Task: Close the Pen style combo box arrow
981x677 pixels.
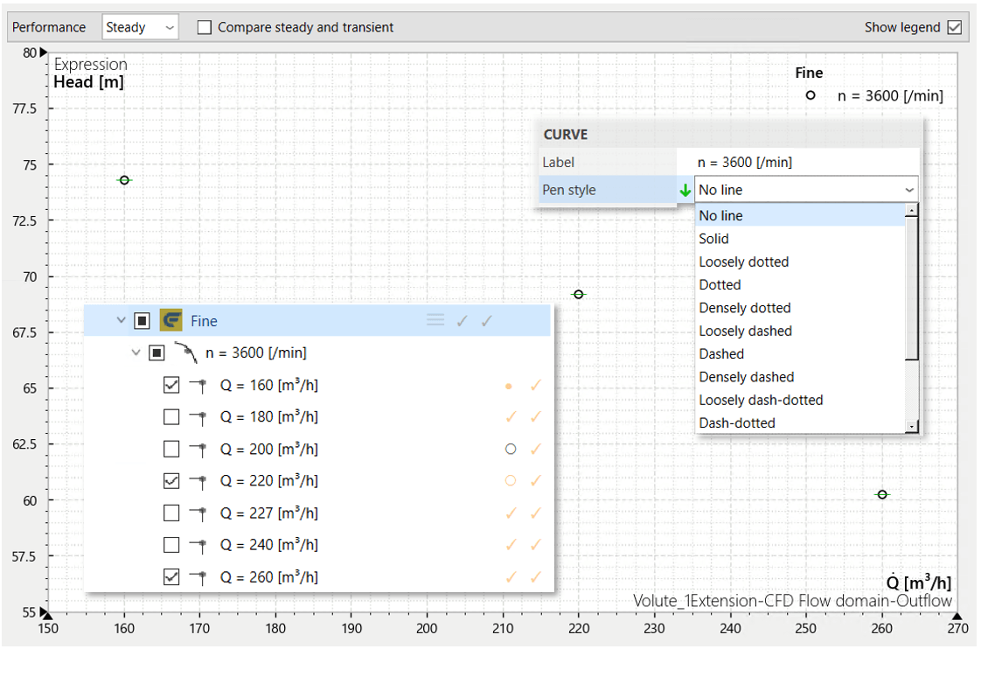Action: [909, 190]
